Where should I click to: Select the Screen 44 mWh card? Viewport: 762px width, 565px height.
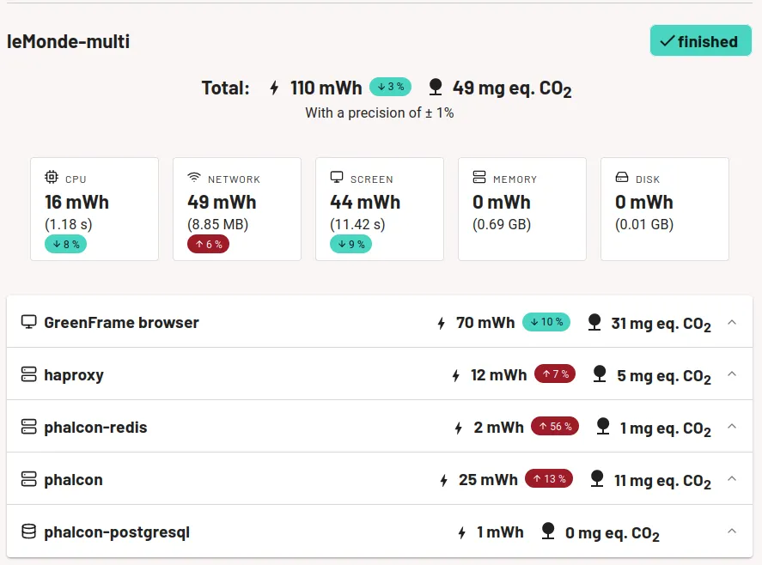pyautogui.click(x=379, y=209)
